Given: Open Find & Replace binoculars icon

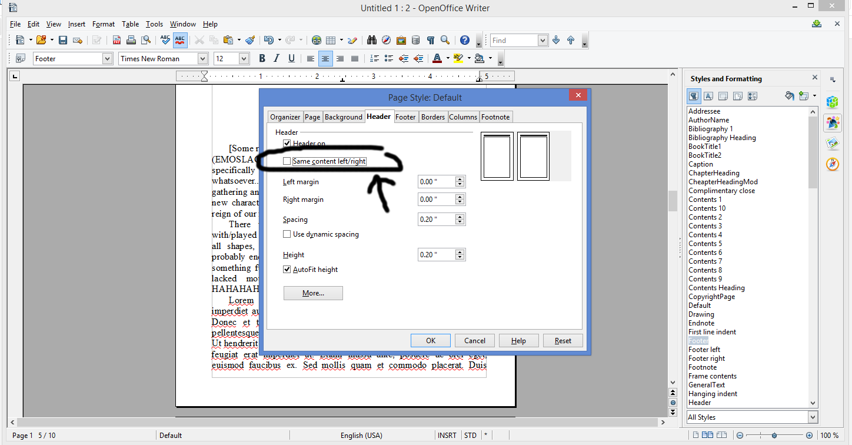Looking at the screenshot, I should (372, 40).
